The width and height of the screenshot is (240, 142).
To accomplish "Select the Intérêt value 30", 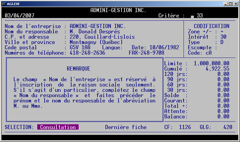I will tap(223, 37).
